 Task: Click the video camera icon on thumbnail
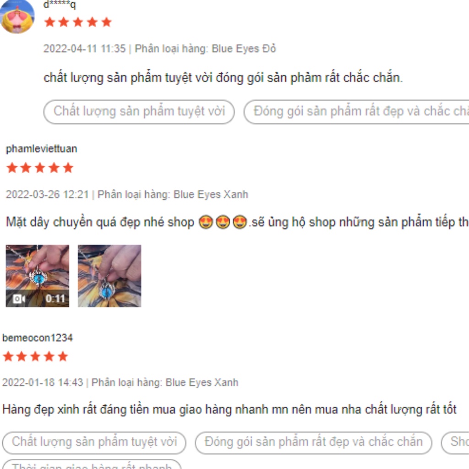19,299
